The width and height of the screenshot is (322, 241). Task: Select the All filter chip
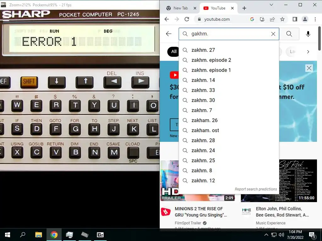tap(174, 51)
